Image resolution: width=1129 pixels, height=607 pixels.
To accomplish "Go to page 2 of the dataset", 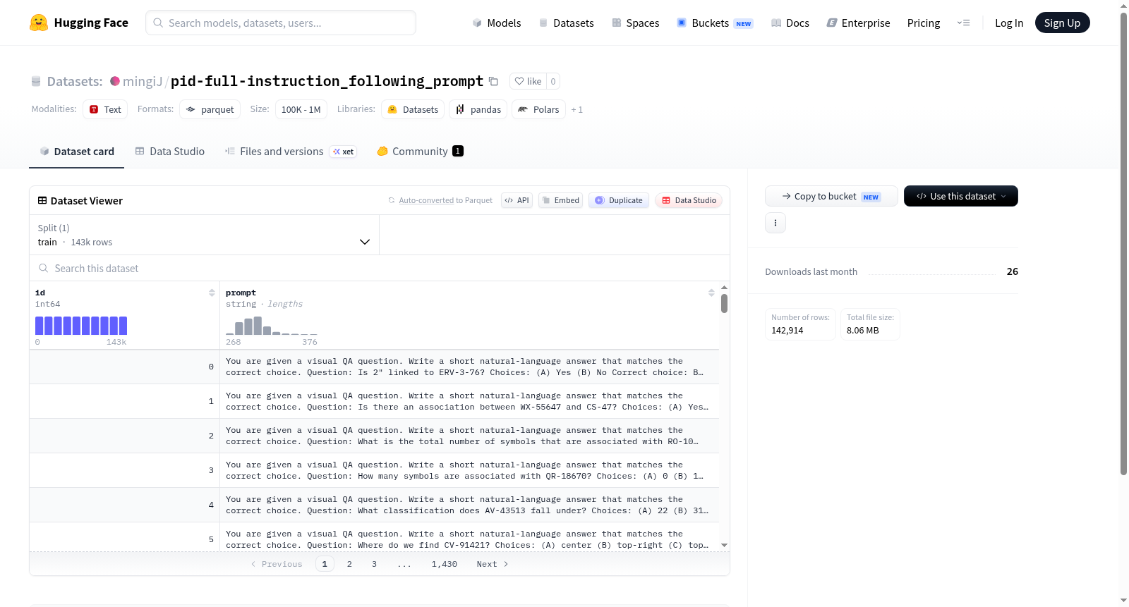I will pyautogui.click(x=349, y=564).
